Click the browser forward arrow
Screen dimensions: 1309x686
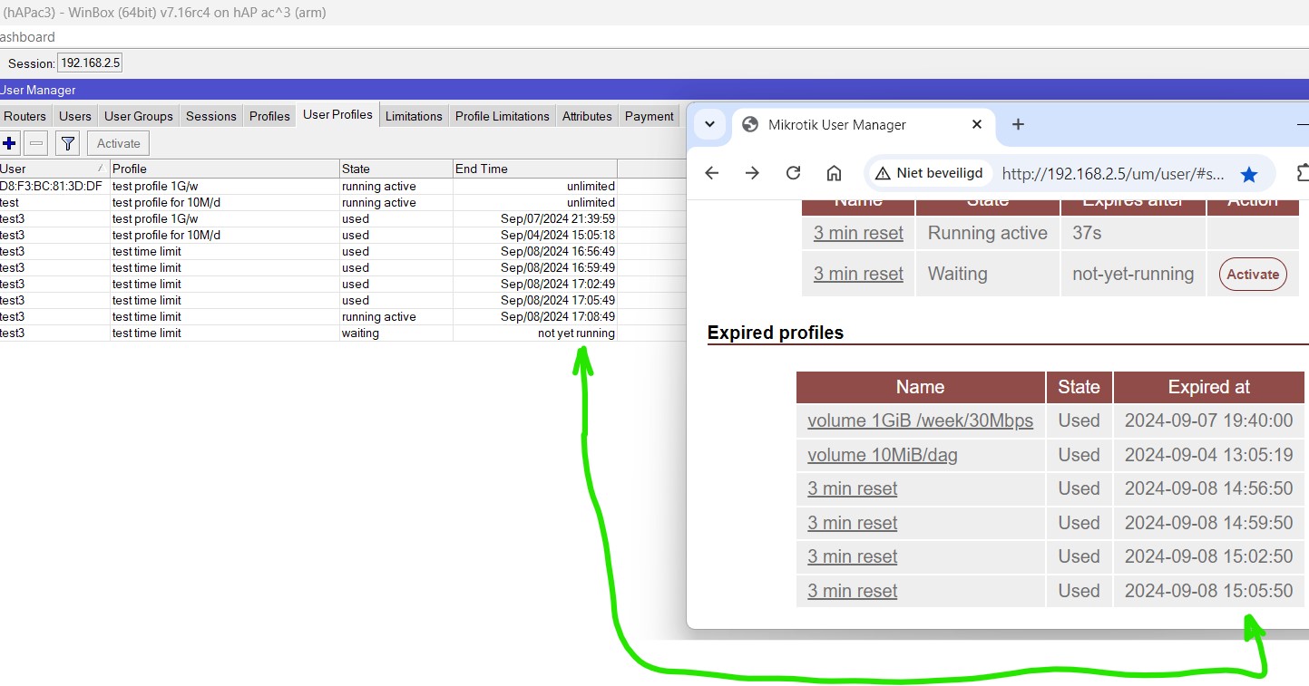752,173
